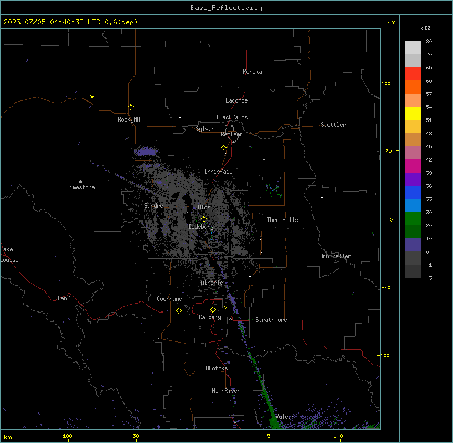Click the yellow diamond marker below Cochrane
The image size is (453, 443).
[179, 311]
